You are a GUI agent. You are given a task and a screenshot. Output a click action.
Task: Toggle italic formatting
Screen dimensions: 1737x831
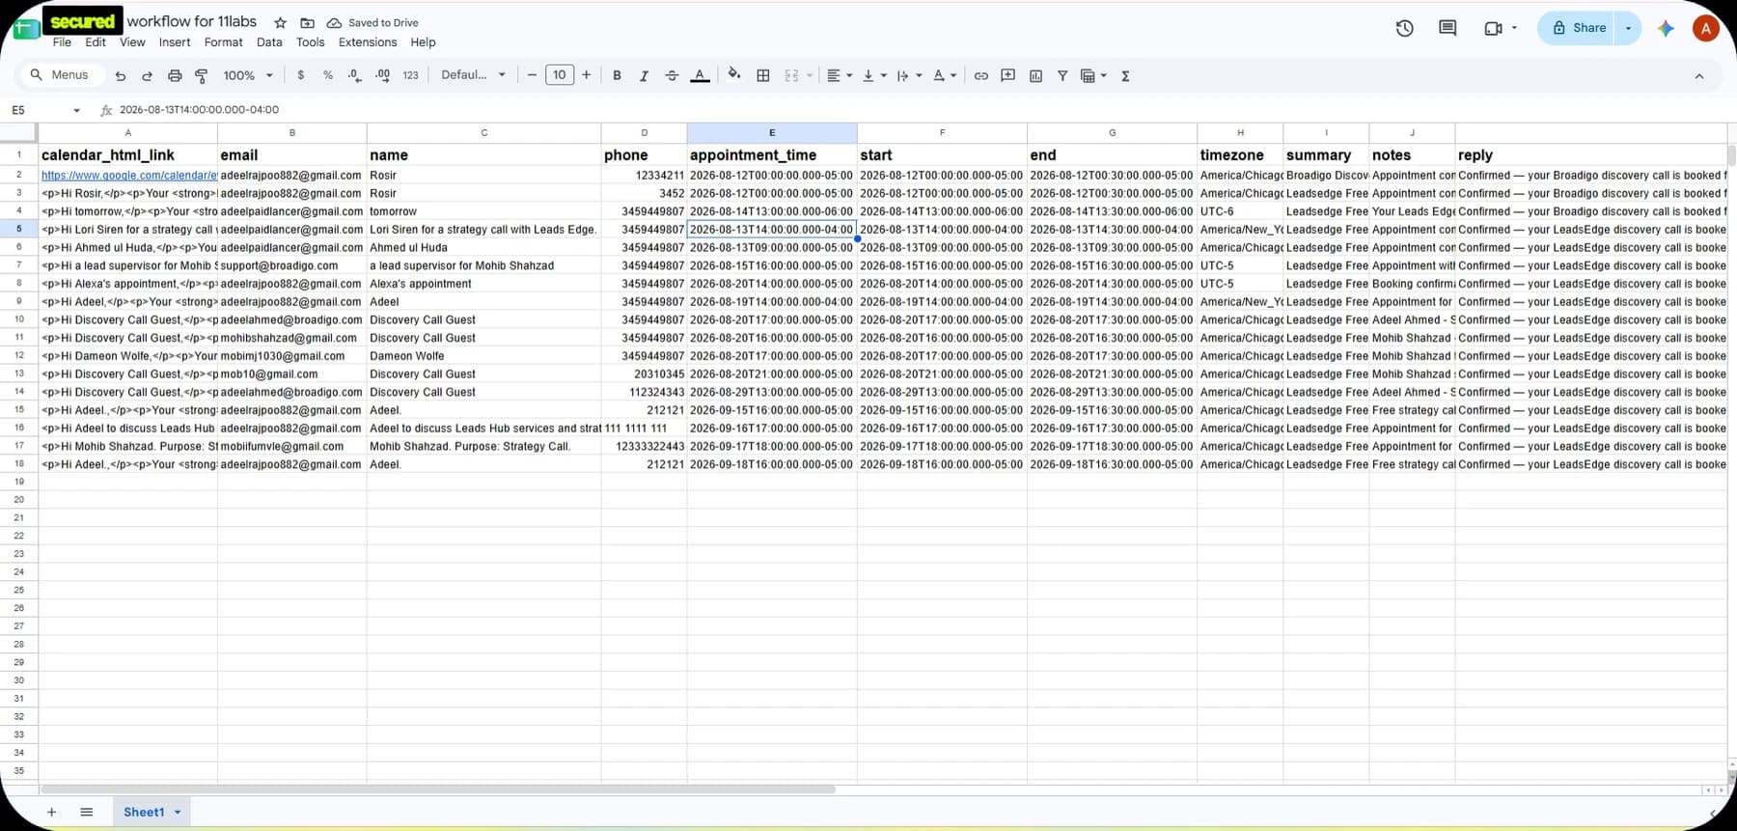[644, 75]
